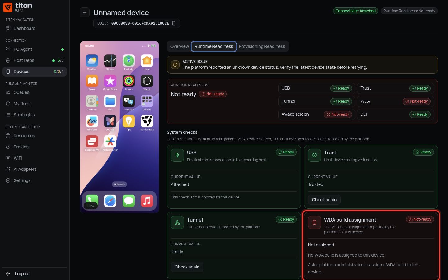Launch the Fitness app on device
This screenshot has width=448, height=280.
[x=128, y=81]
